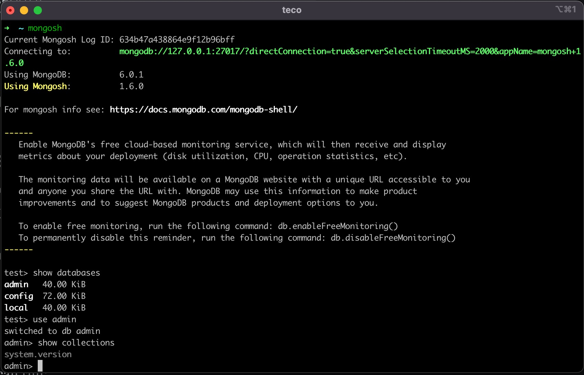Click the admin database entry
This screenshot has width=584, height=375.
[x=16, y=284]
